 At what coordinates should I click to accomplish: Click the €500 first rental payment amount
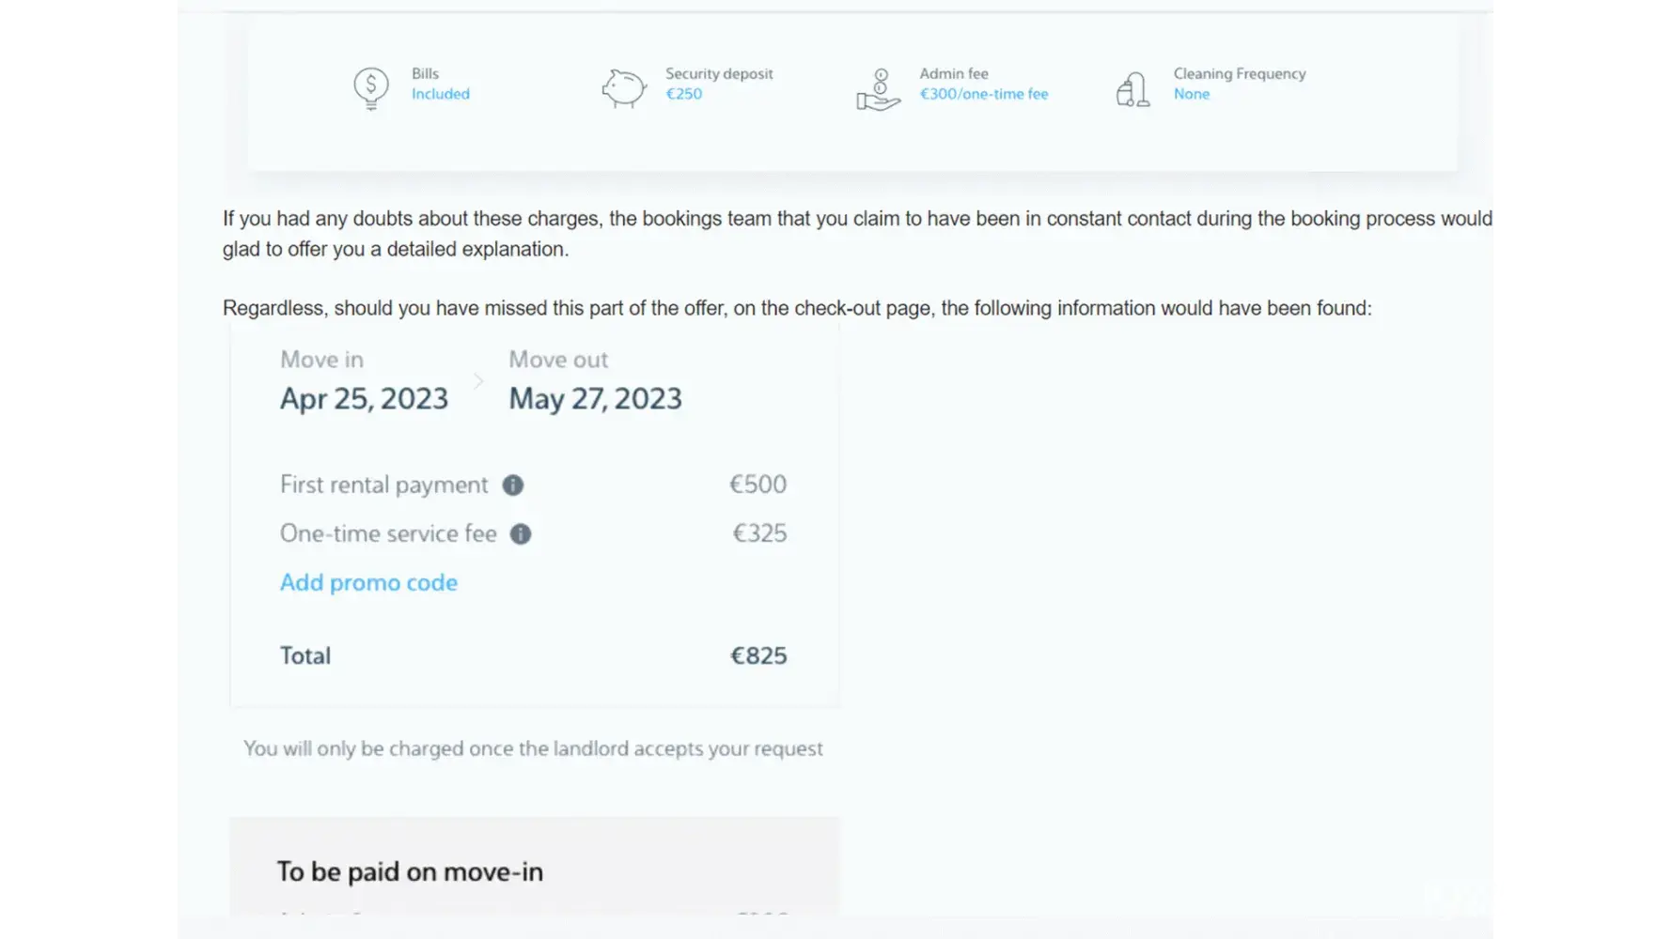coord(757,485)
